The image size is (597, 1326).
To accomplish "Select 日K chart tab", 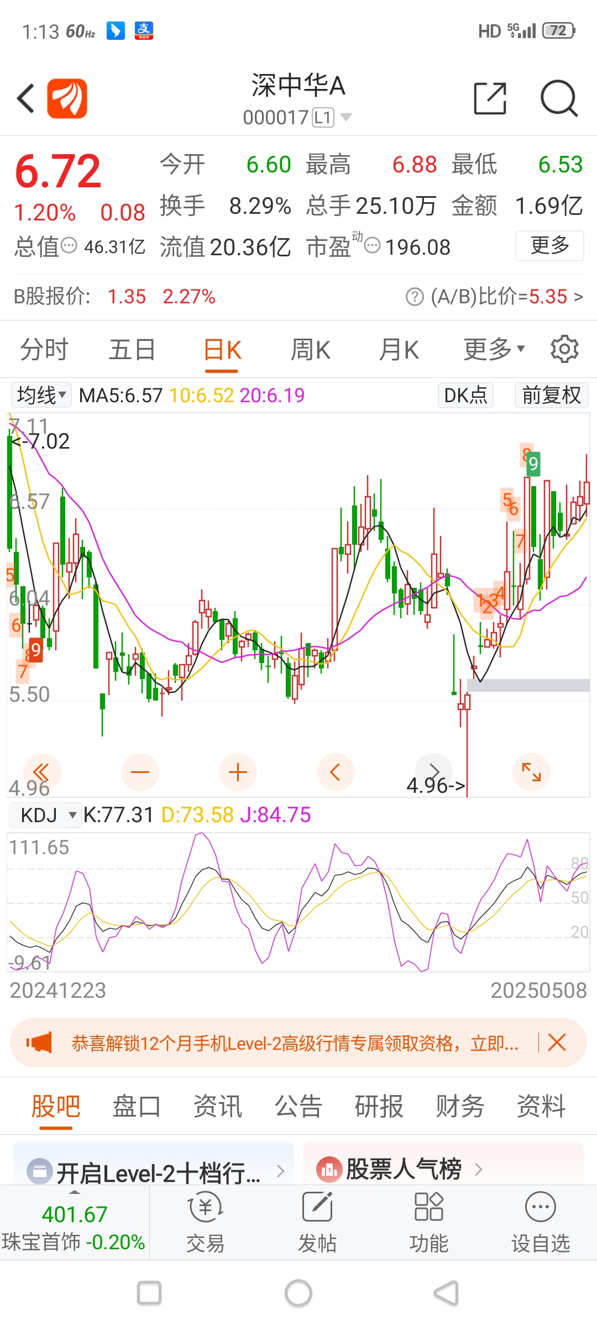I will pos(222,349).
